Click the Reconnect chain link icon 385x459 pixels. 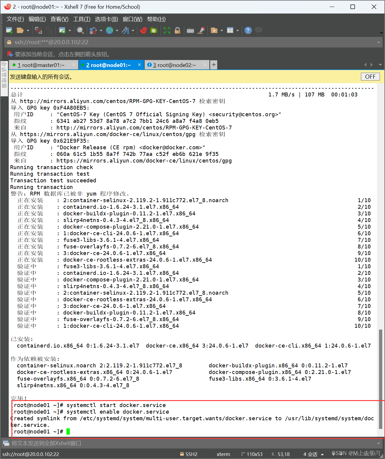pyautogui.click(x=49, y=30)
